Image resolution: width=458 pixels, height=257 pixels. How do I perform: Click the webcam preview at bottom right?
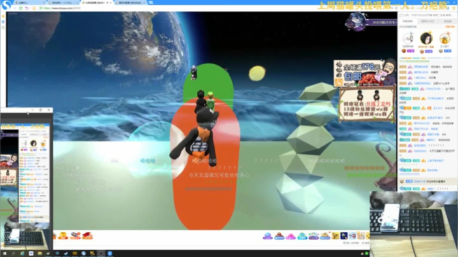[x=413, y=224]
